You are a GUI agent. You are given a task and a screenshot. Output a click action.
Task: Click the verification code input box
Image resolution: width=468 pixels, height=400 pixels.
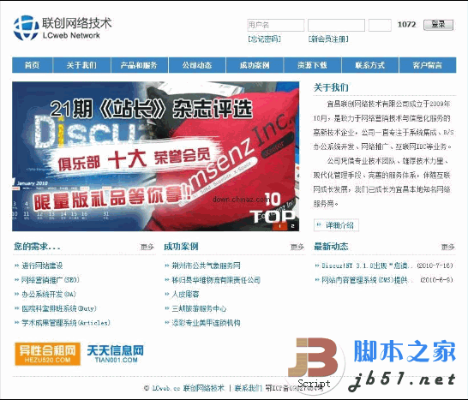coord(380,25)
